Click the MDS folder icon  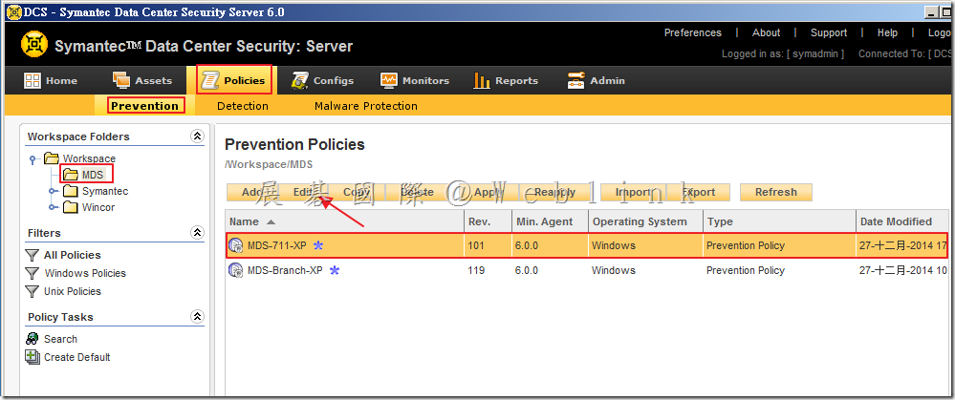click(x=72, y=175)
